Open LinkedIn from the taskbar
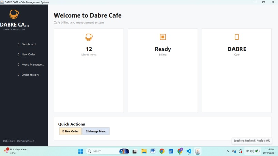This screenshot has width=278, height=156. point(171,151)
